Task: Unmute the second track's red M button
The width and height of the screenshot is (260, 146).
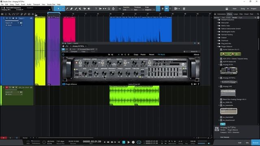Action: click(7, 88)
